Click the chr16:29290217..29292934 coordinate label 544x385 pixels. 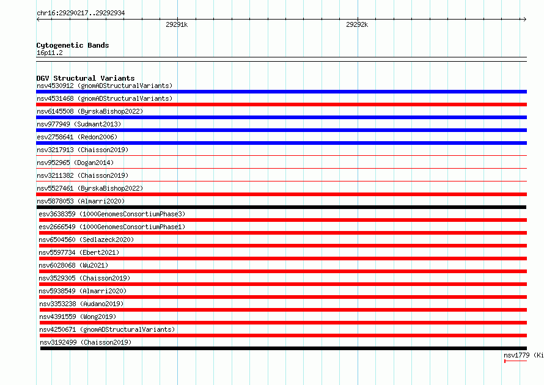(81, 13)
